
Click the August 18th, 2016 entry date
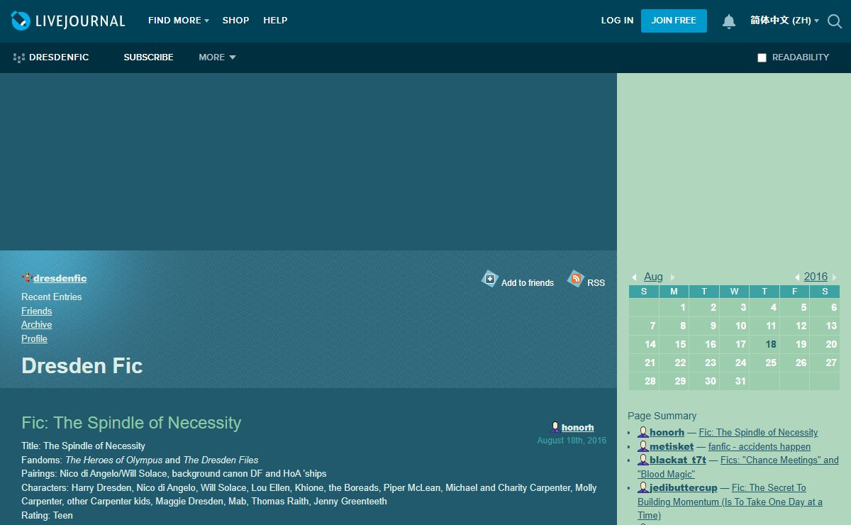pos(572,441)
